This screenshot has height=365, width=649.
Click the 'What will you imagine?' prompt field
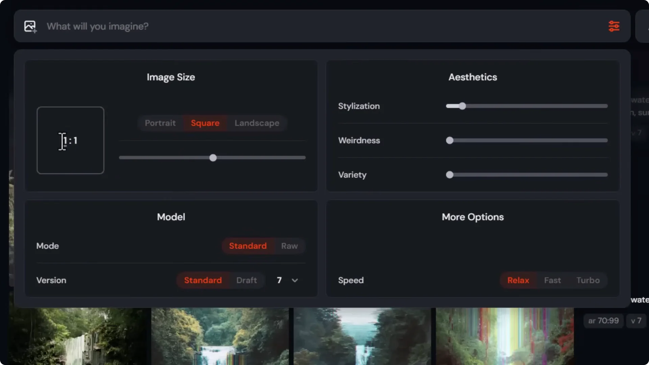click(x=203, y=26)
